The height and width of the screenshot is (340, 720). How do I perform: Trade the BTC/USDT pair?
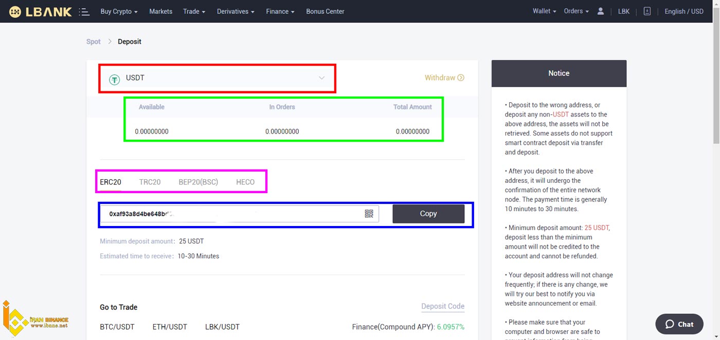pyautogui.click(x=118, y=327)
